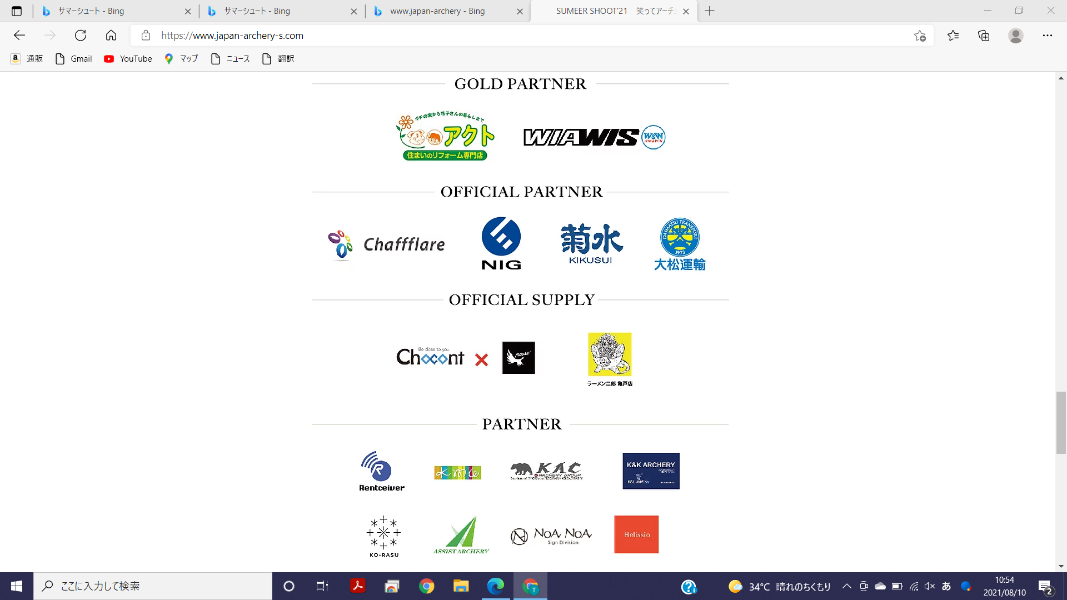This screenshot has height=600, width=1067.
Task: Go to browser home page
Action: (111, 36)
